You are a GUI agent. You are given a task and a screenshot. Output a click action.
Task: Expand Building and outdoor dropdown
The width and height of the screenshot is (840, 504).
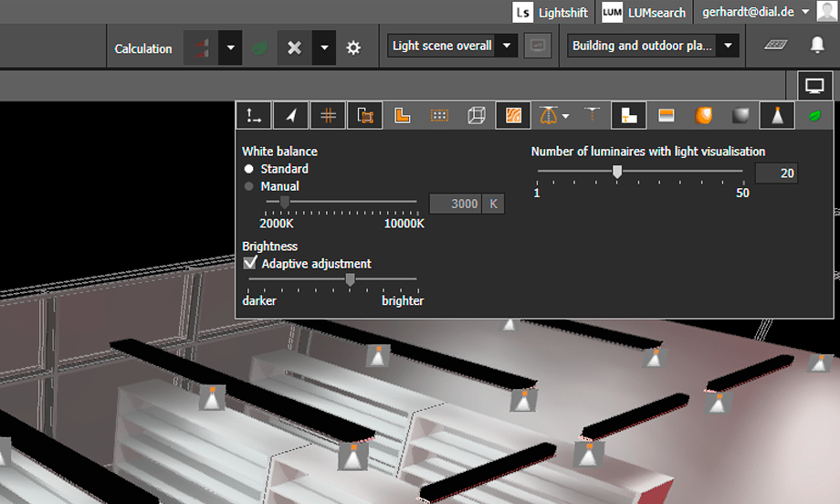(x=728, y=46)
